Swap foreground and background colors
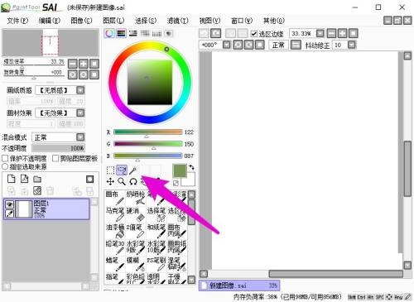This screenshot has width=414, height=302. point(191,167)
